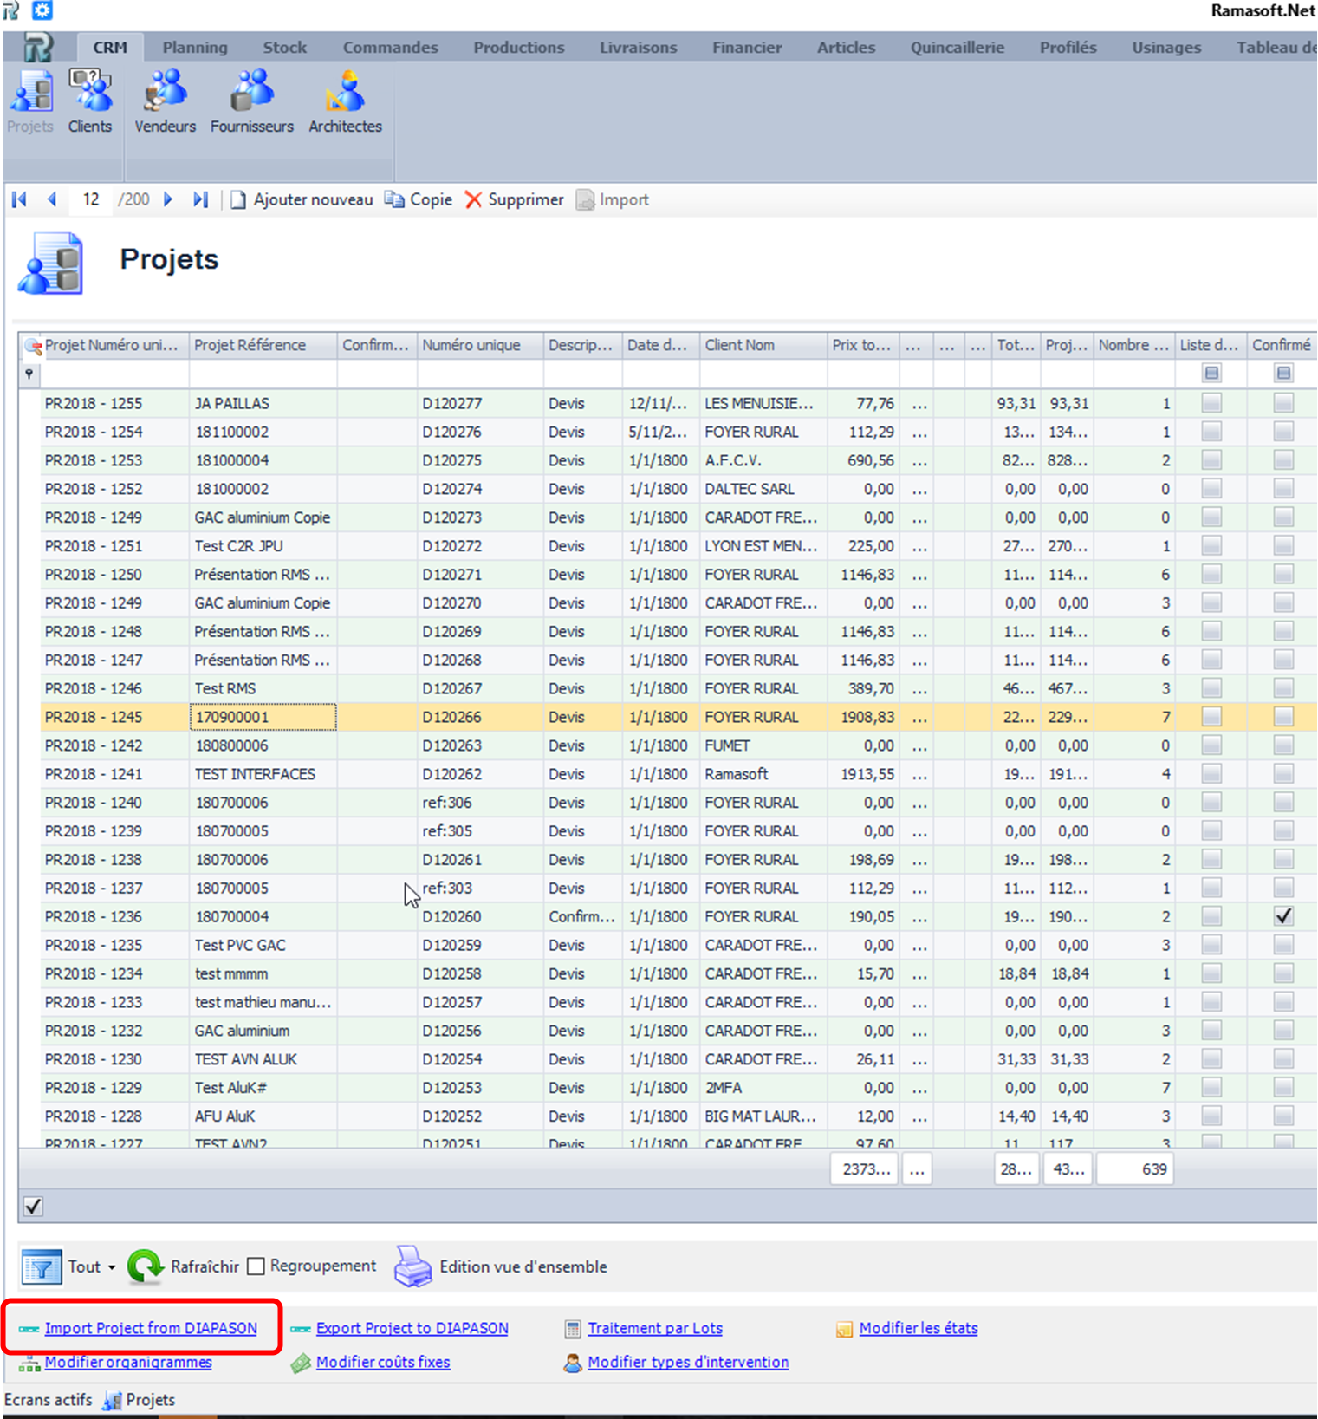Image resolution: width=1318 pixels, height=1419 pixels.
Task: Open the ellipsis cell for PR2018 - 1245
Action: (919, 718)
